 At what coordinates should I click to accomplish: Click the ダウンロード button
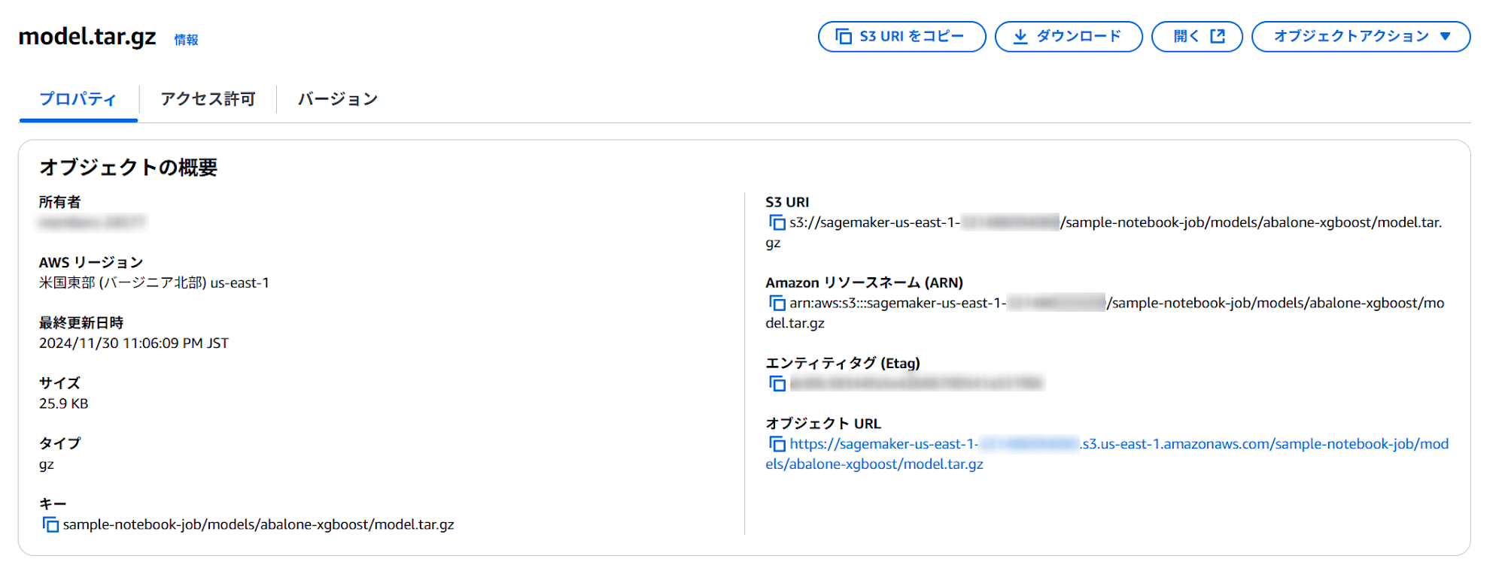(x=1069, y=36)
